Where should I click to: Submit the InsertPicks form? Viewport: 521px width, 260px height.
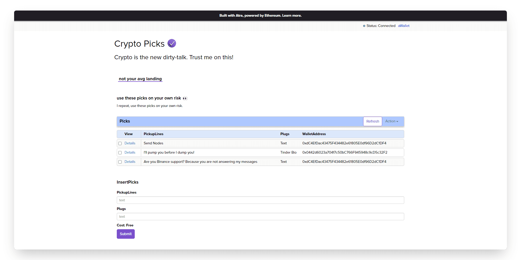point(126,234)
